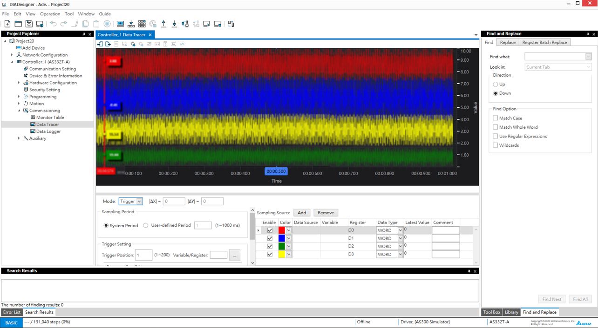Image resolution: width=598 pixels, height=328 pixels.
Task: Click the Save diskette icon
Action: (29, 24)
